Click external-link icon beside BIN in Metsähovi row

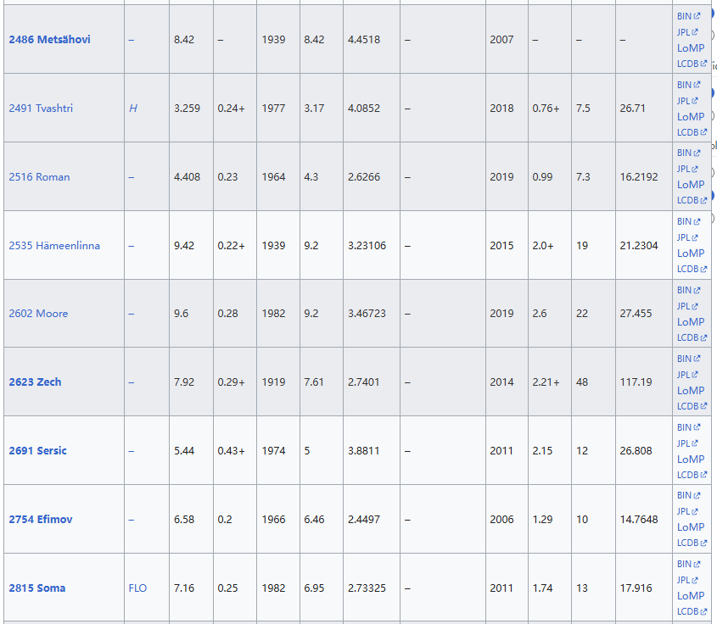(x=697, y=16)
